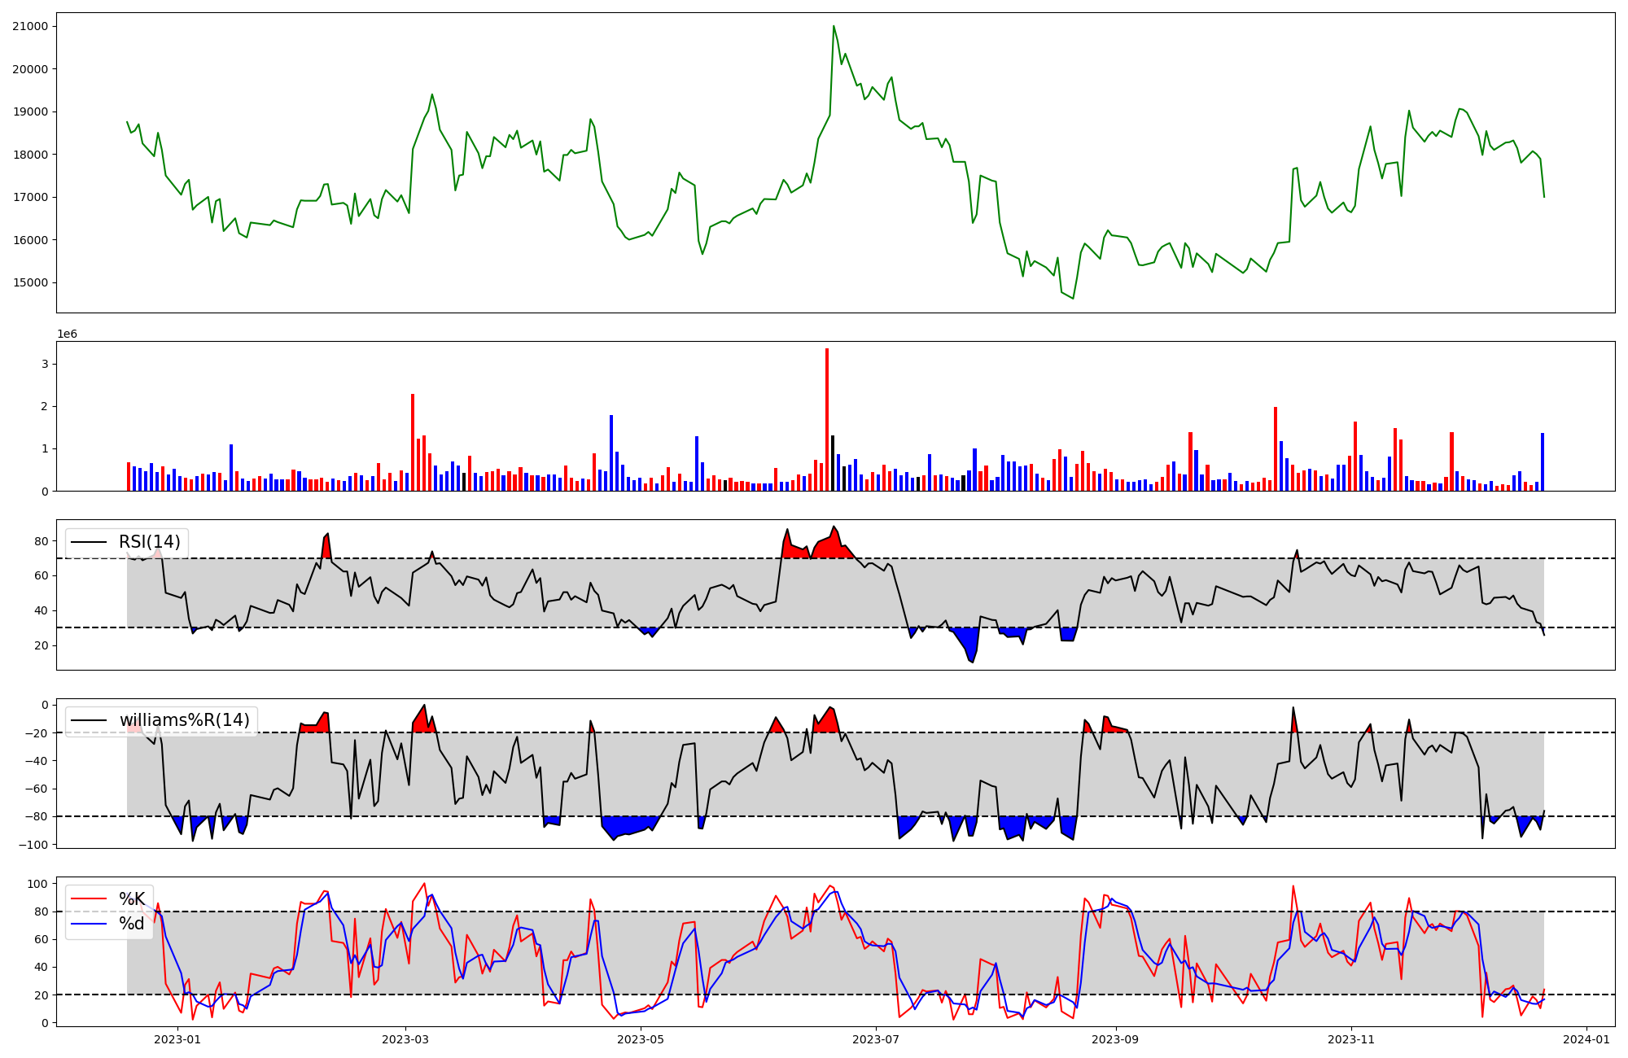The image size is (1628, 1058).
Task: Click the 21000 price axis label
Action: click(30, 27)
